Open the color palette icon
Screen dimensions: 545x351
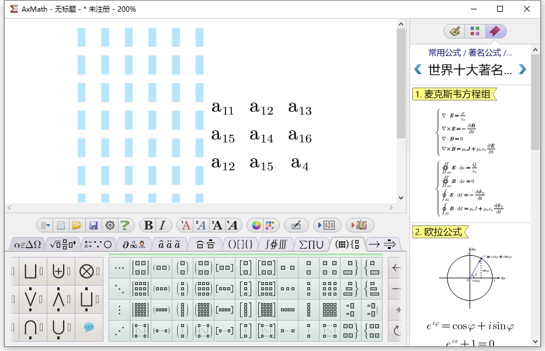click(256, 225)
